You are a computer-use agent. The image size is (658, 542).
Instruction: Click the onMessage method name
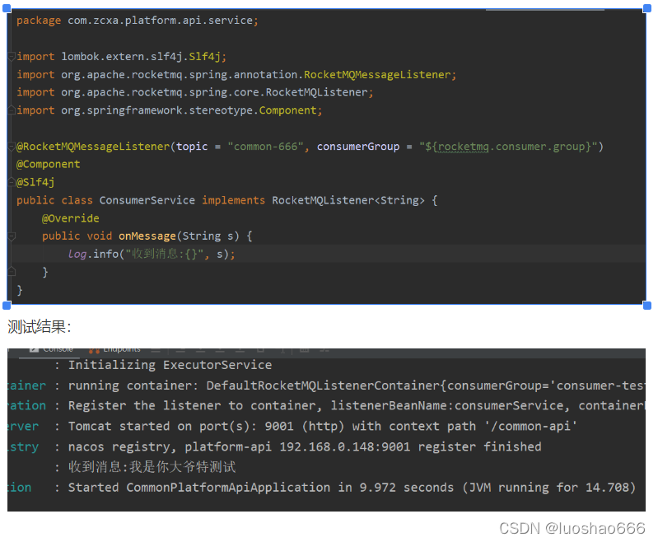click(x=147, y=236)
